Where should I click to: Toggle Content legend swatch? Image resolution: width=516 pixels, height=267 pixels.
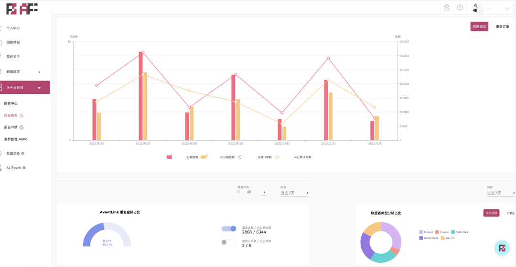tap(421, 232)
